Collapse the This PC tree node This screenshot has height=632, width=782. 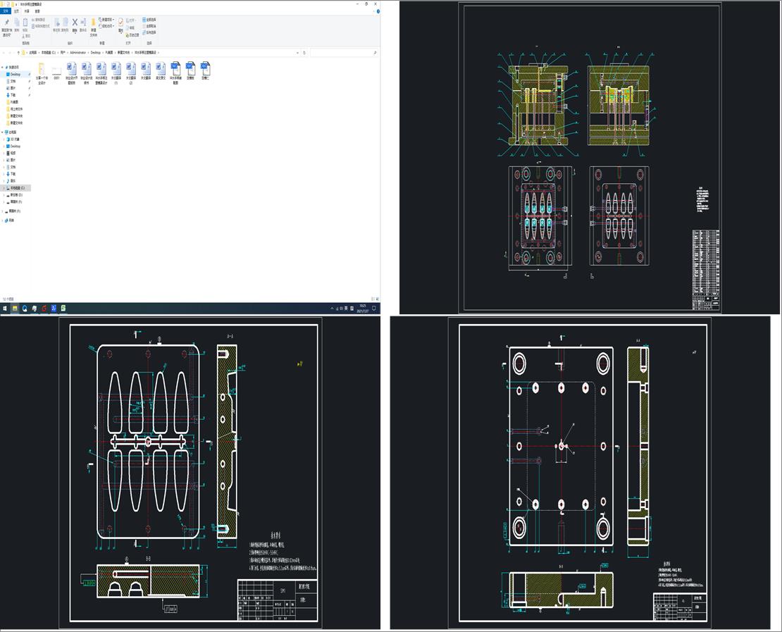coord(3,132)
